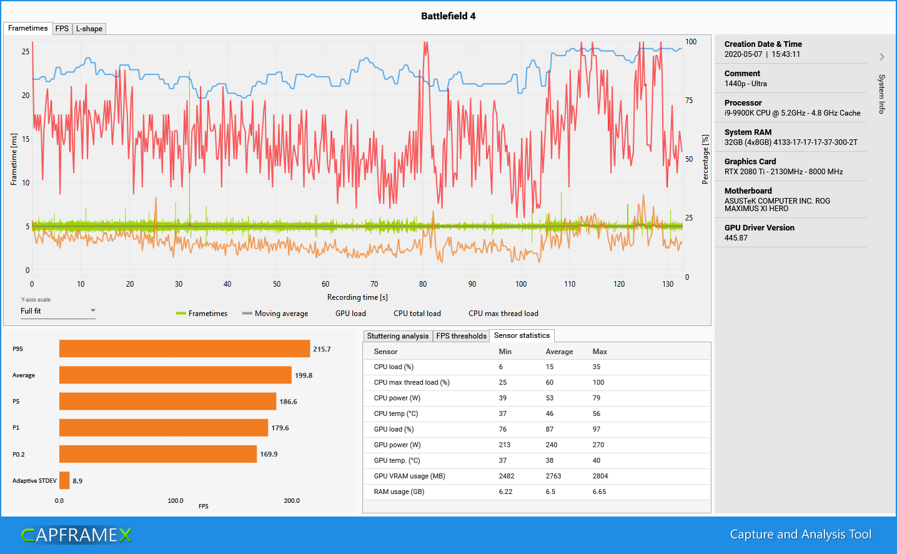
Task: Click the P5 FPS bar
Action: click(167, 401)
